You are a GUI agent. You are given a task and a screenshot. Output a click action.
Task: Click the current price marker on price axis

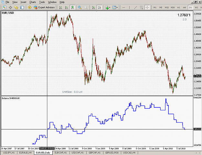(x=197, y=76)
